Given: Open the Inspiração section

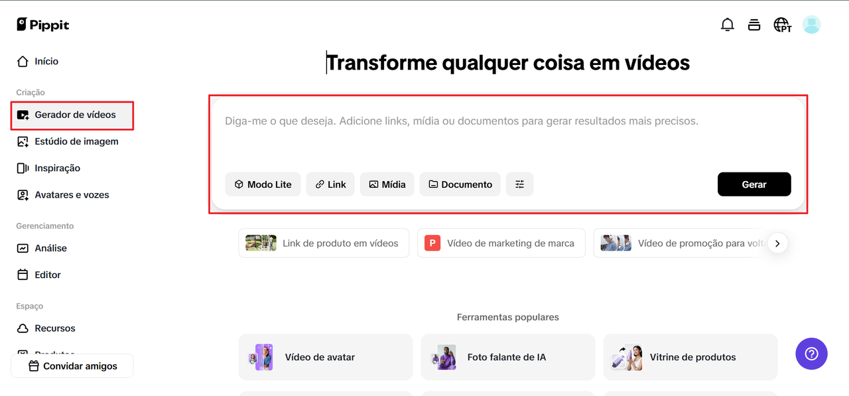Looking at the screenshot, I should point(57,168).
